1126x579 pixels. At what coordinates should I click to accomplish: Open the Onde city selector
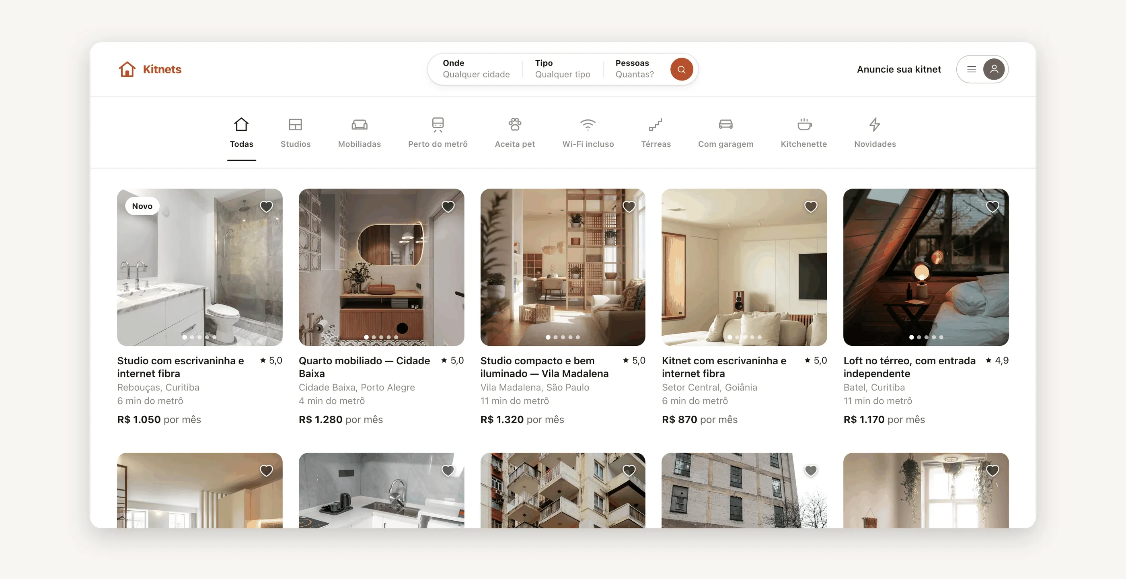476,69
